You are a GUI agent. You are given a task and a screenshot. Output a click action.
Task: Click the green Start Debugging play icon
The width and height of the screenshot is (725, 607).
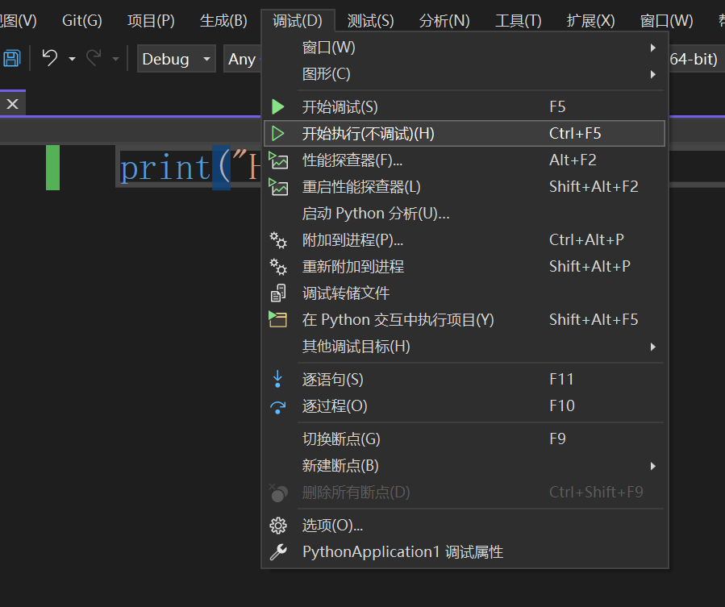point(278,106)
